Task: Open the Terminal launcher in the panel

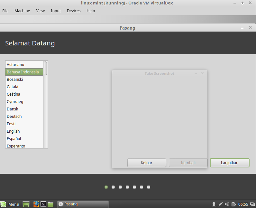Action: point(43,204)
